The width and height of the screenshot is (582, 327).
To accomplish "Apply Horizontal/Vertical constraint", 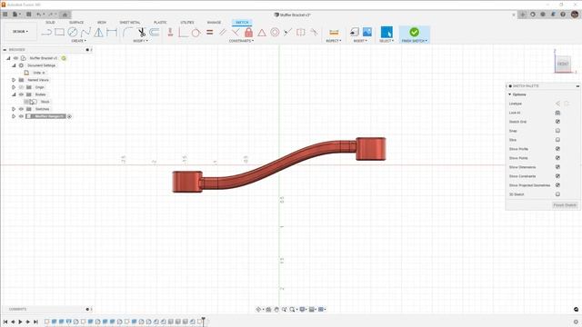I will pyautogui.click(x=170, y=33).
